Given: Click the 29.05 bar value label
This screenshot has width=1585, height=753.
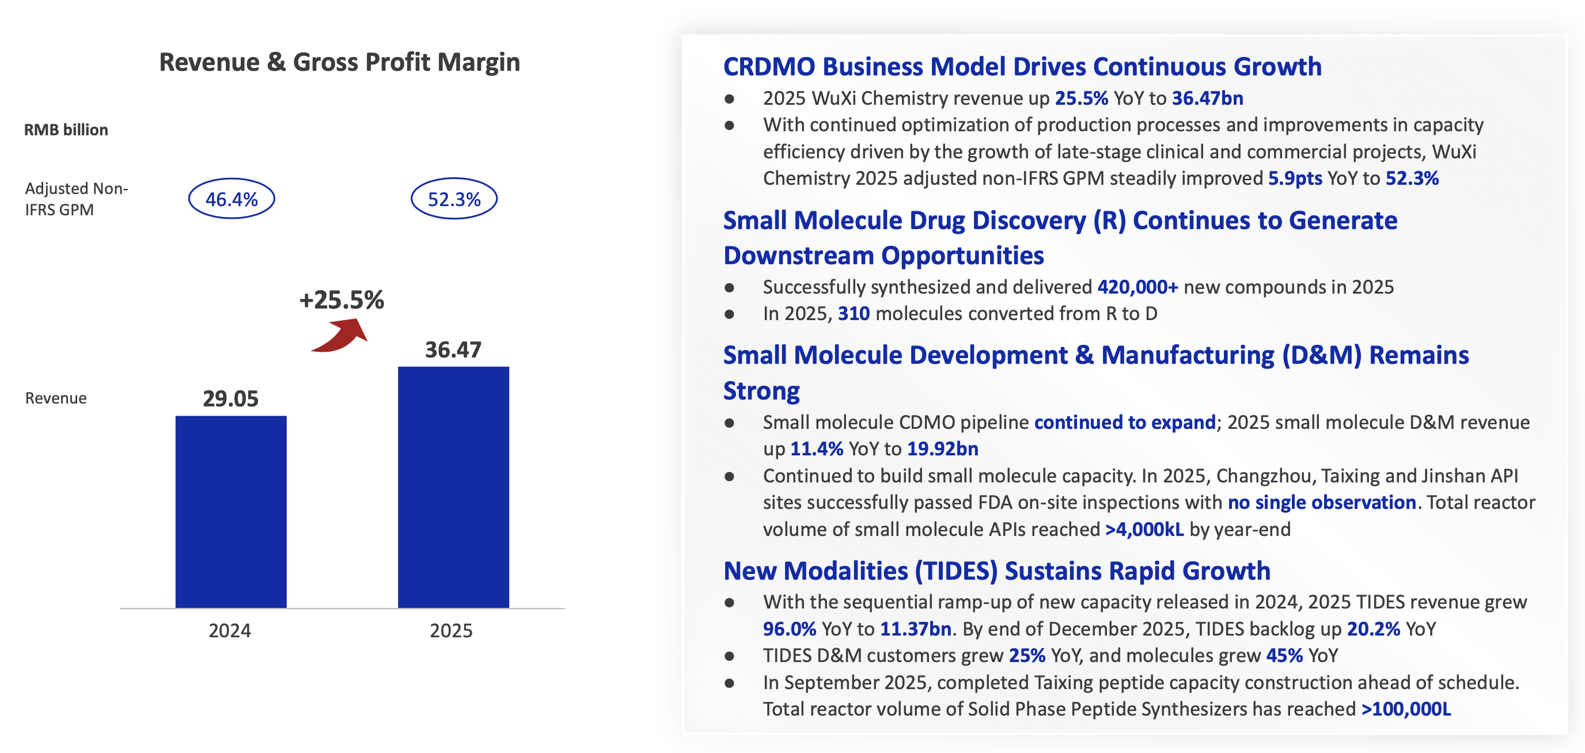Looking at the screenshot, I should pos(231,398).
